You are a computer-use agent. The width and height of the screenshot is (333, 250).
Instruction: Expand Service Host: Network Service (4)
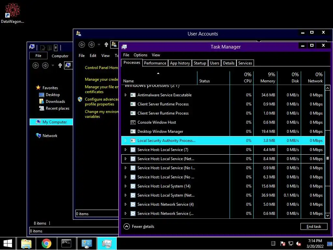[126, 204]
